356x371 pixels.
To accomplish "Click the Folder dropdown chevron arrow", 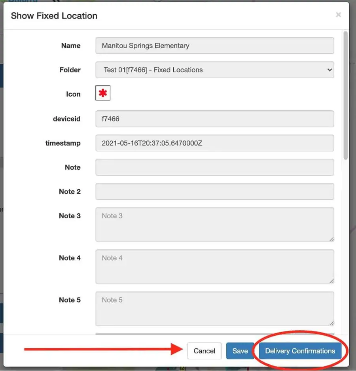I will [x=329, y=70].
